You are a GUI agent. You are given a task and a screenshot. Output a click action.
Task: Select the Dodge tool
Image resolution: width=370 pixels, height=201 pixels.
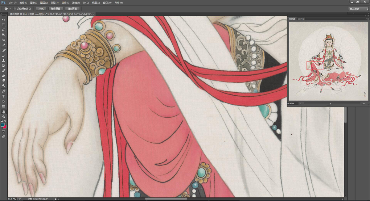click(x=4, y=86)
